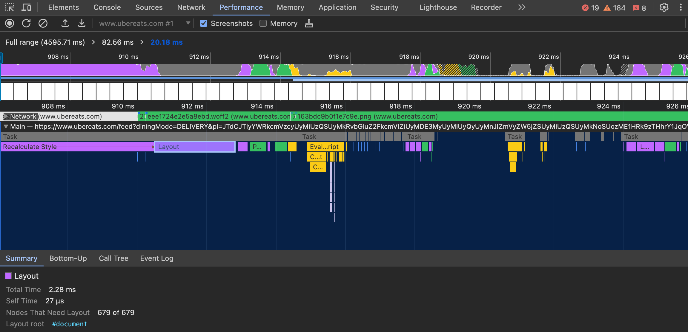Enable the Memory checkbox

click(263, 23)
